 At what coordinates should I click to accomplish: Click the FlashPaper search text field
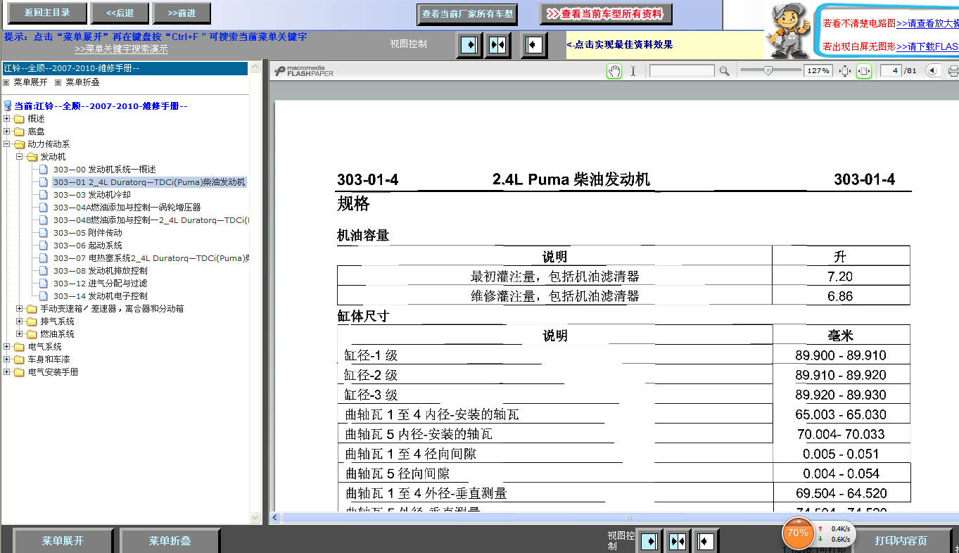tap(682, 71)
